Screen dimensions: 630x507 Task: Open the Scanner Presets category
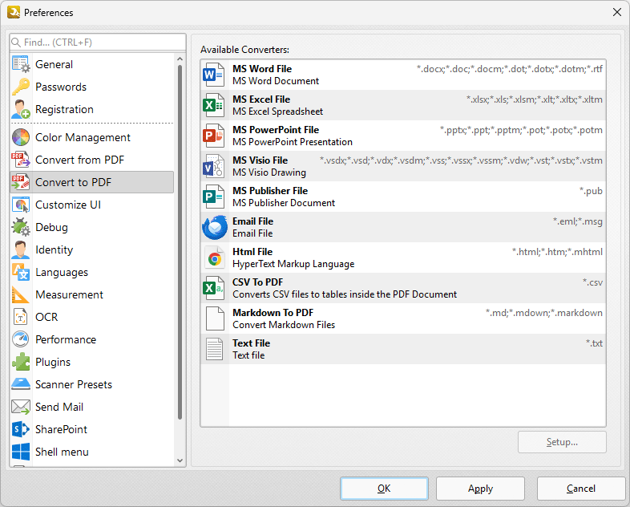92,384
